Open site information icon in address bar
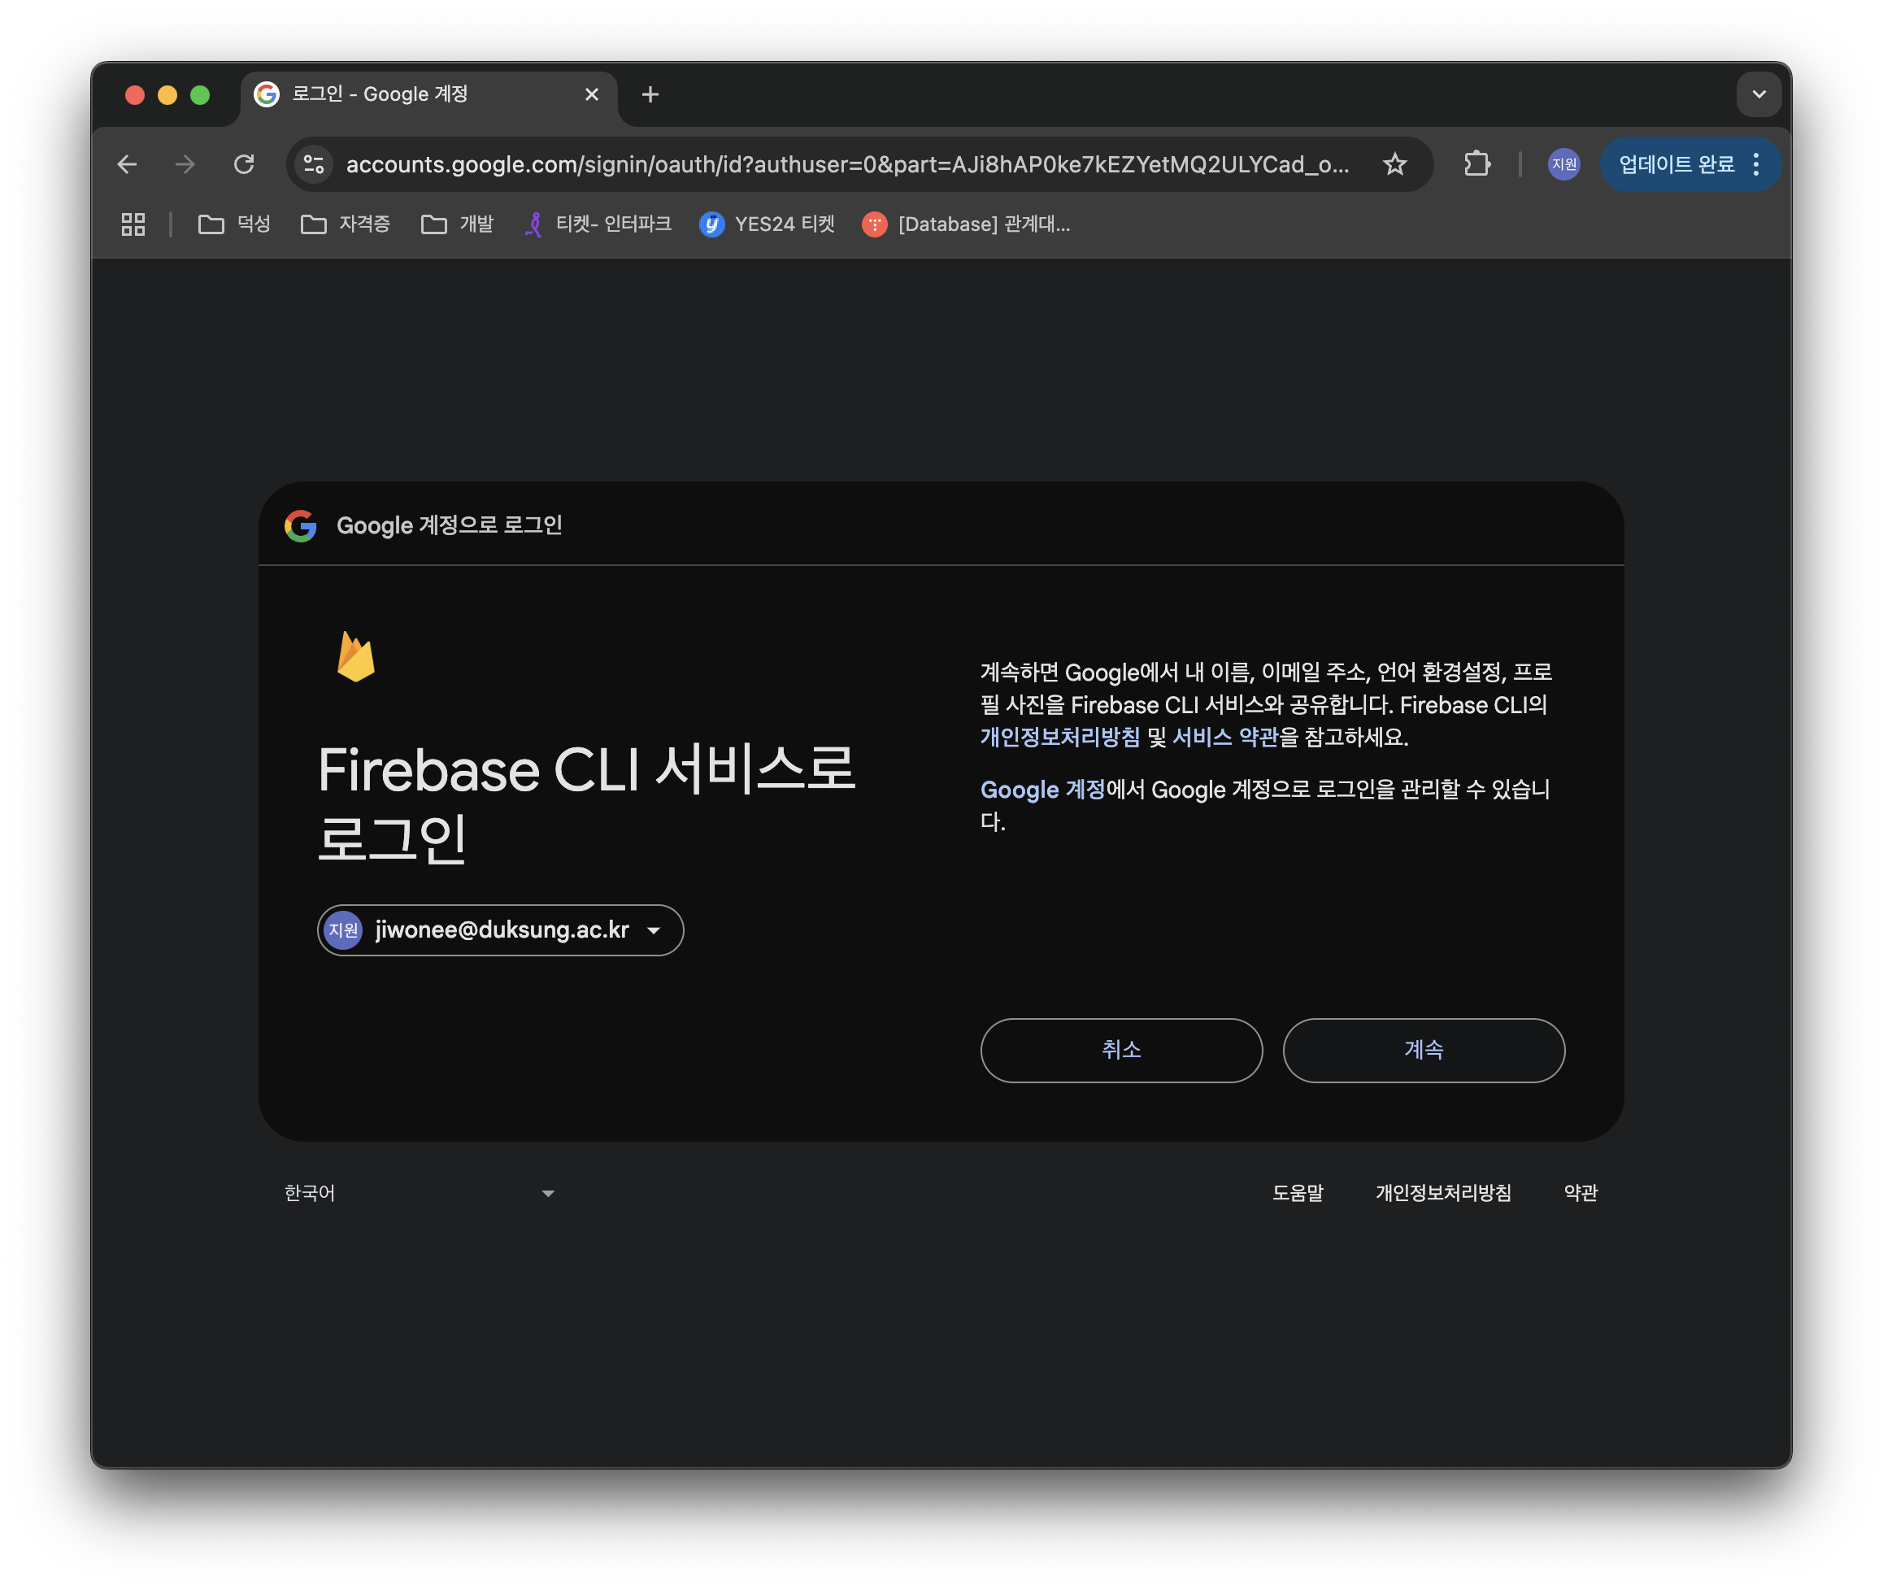This screenshot has height=1589, width=1883. click(313, 164)
